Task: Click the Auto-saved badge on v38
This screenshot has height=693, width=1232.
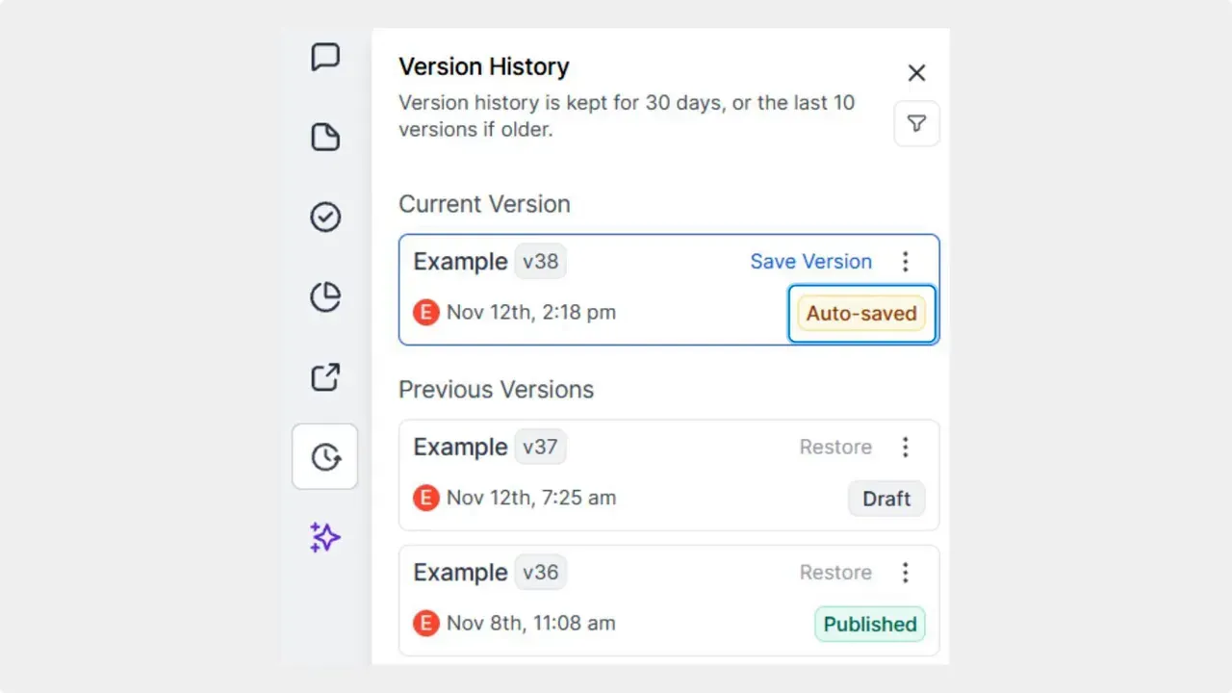Action: pyautogui.click(x=861, y=313)
